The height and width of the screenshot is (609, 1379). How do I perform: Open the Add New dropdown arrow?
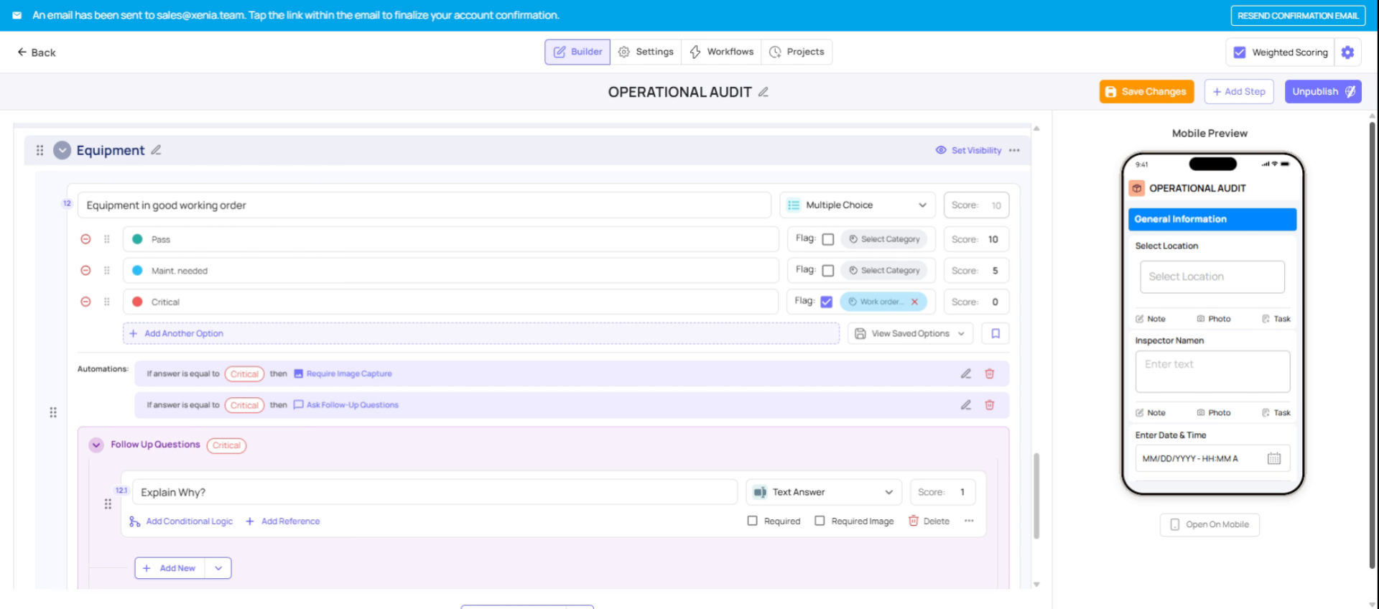pos(218,568)
